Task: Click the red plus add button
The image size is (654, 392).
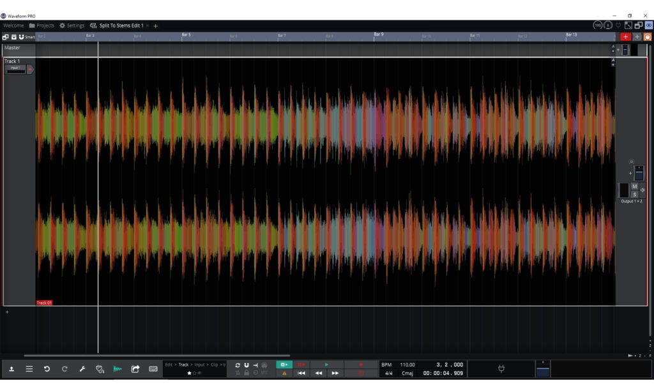Action: [x=625, y=37]
